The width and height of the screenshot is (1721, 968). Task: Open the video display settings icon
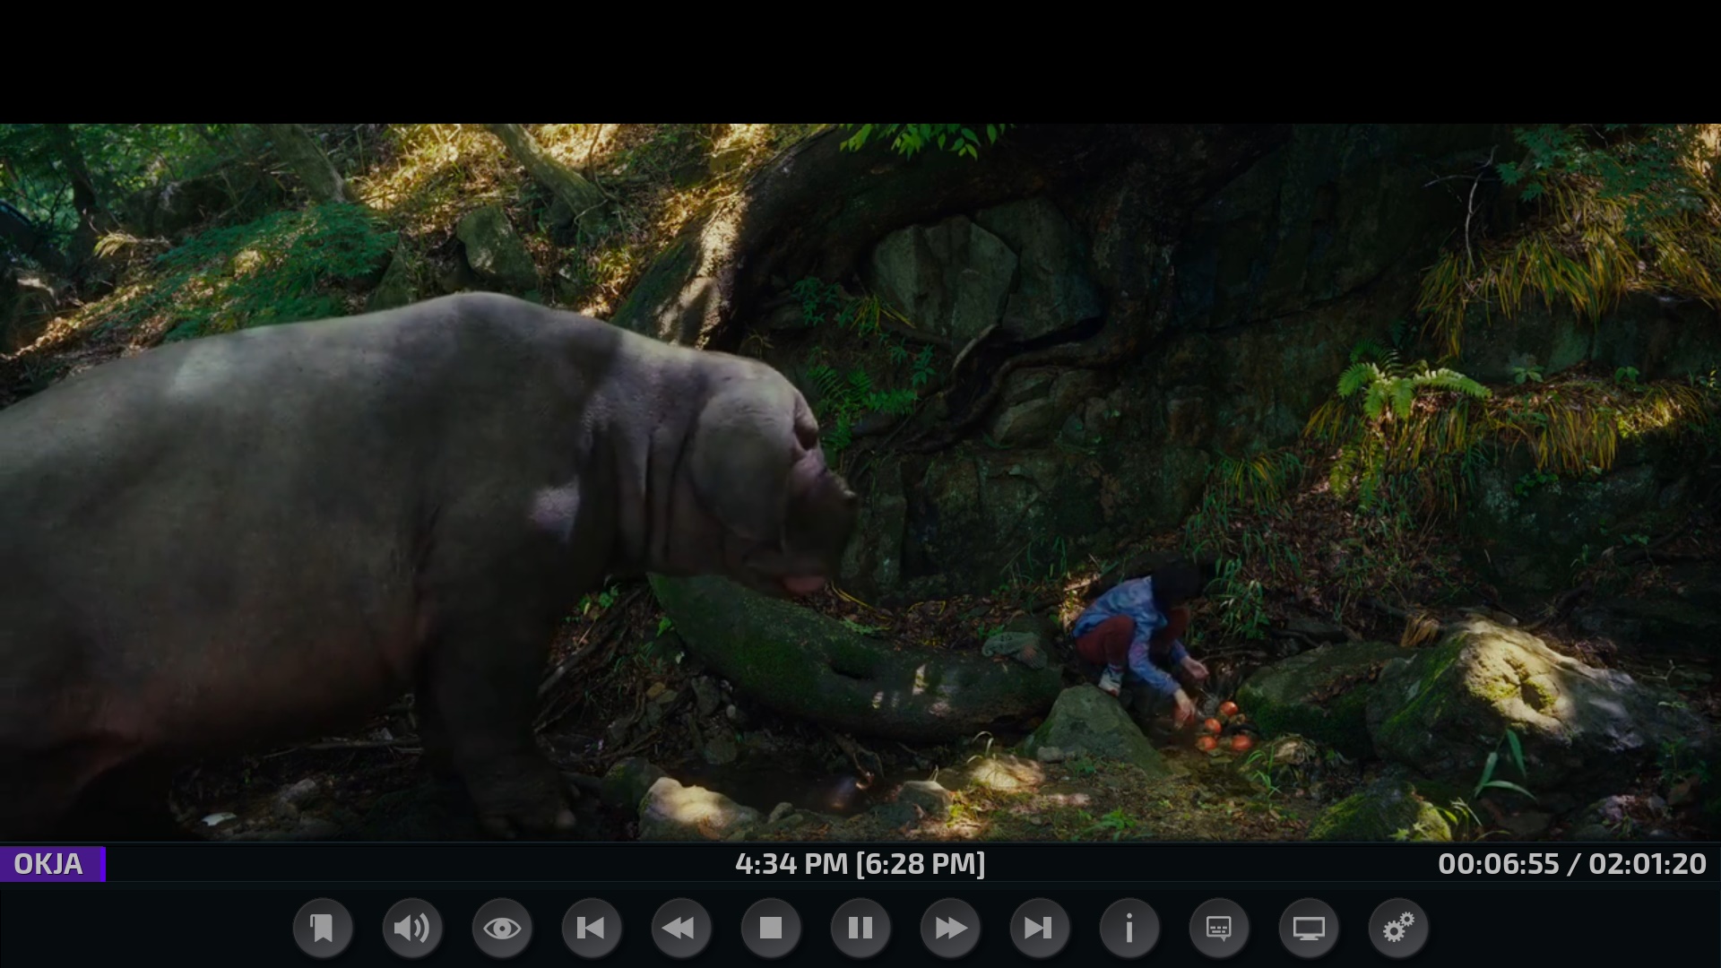pos(1308,928)
